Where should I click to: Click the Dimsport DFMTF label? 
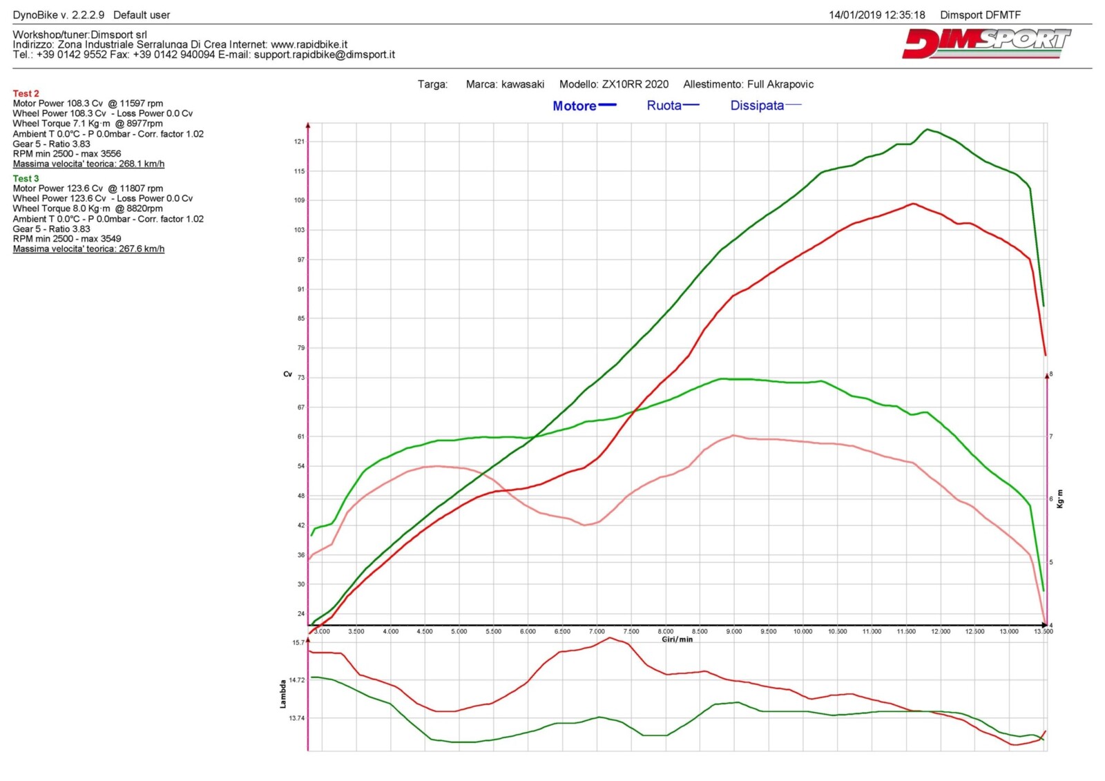coord(980,15)
